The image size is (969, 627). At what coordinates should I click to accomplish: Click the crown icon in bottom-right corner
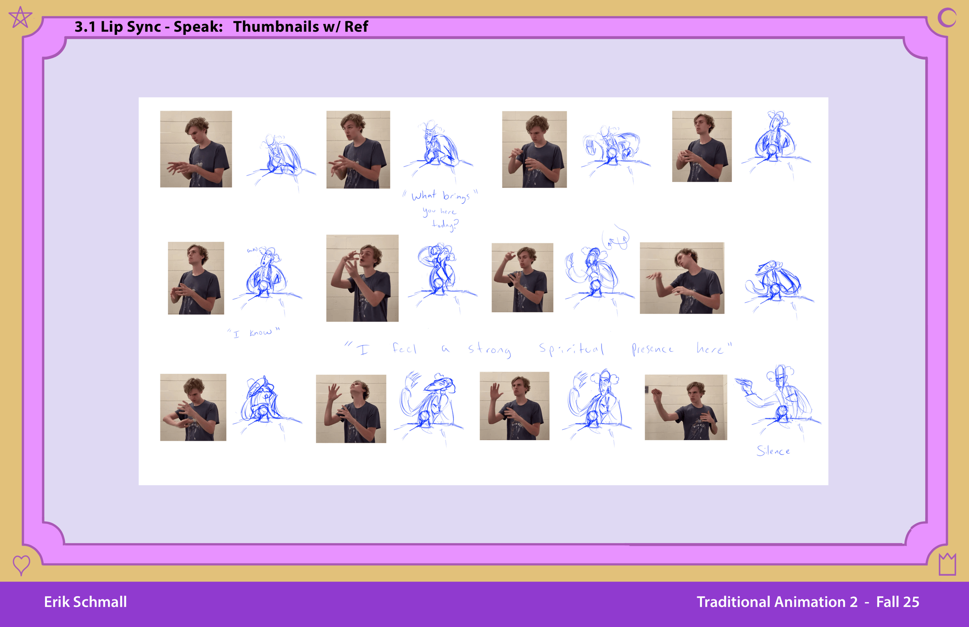click(947, 564)
